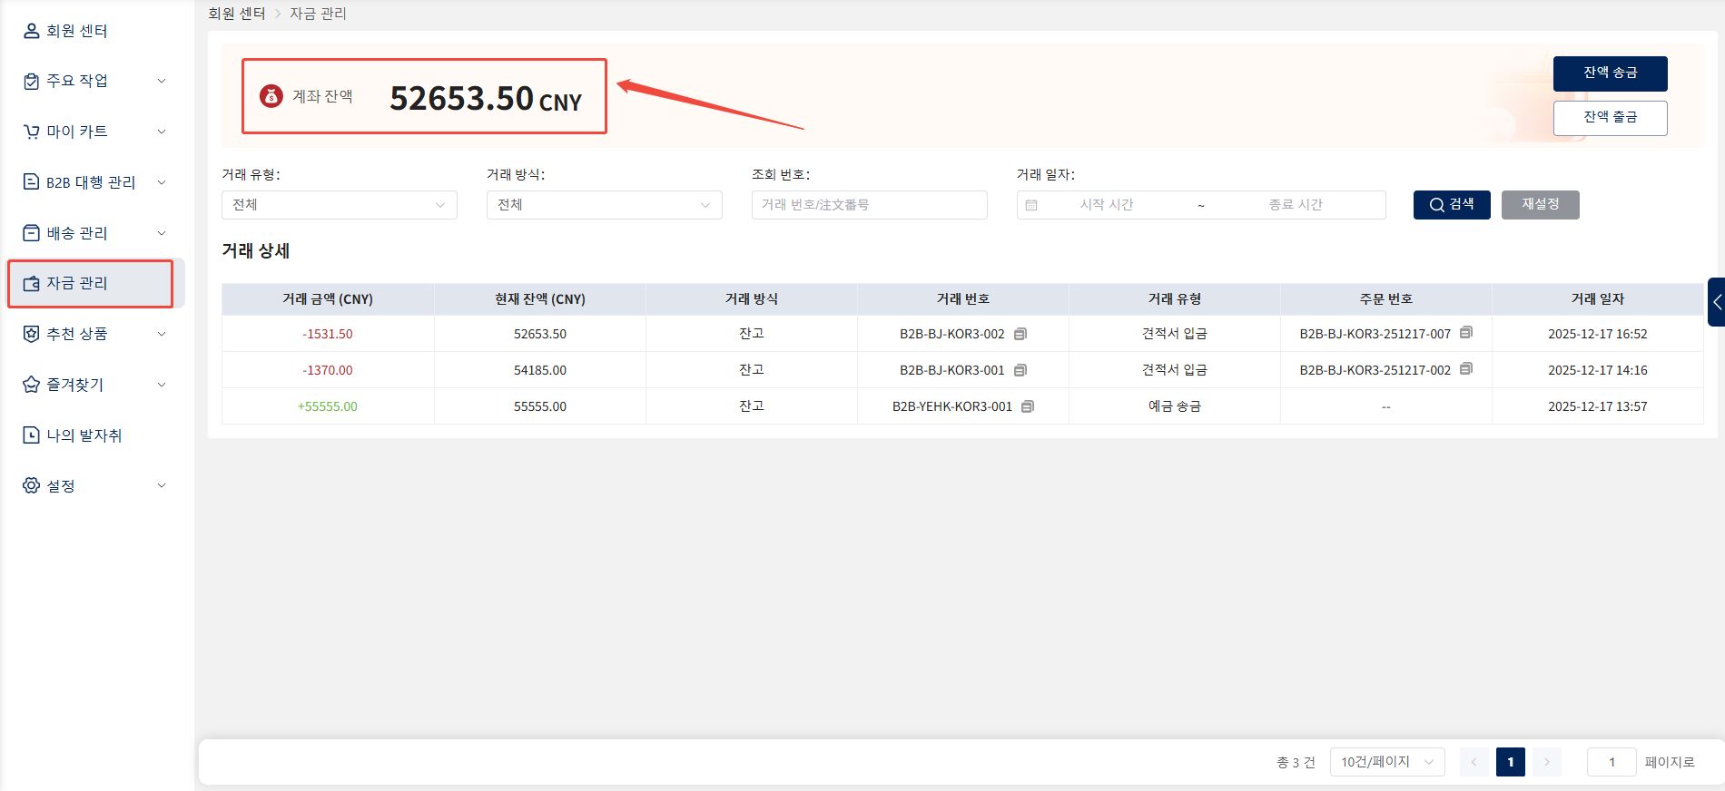This screenshot has width=1725, height=791.
Task: Open 주요 작업 sidebar menu
Action: 77,81
